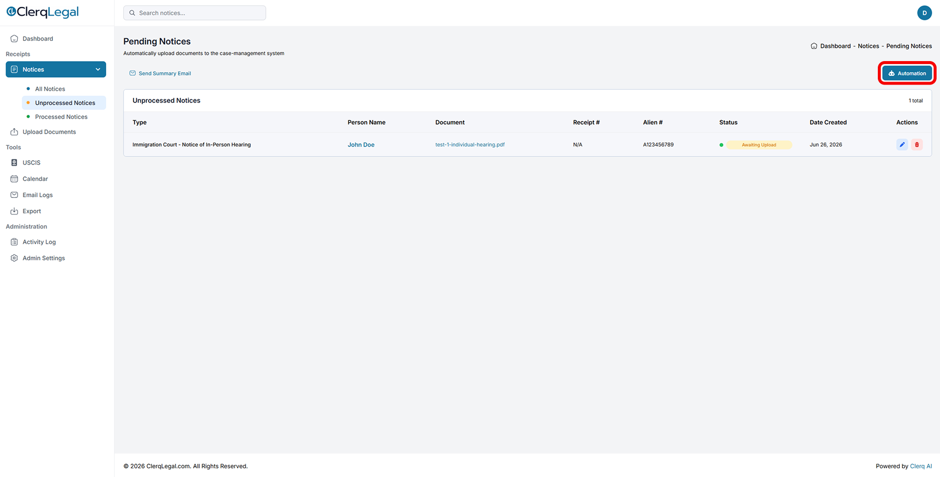Click the search magnifier icon
The height and width of the screenshot is (477, 940).
tap(132, 13)
